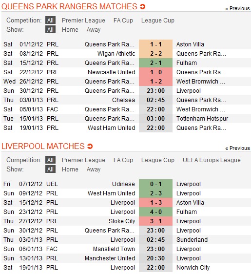251x275 pixels.
Task: Click the arrow icon beside Queens Park Rangers Matches
Action: (142, 7)
